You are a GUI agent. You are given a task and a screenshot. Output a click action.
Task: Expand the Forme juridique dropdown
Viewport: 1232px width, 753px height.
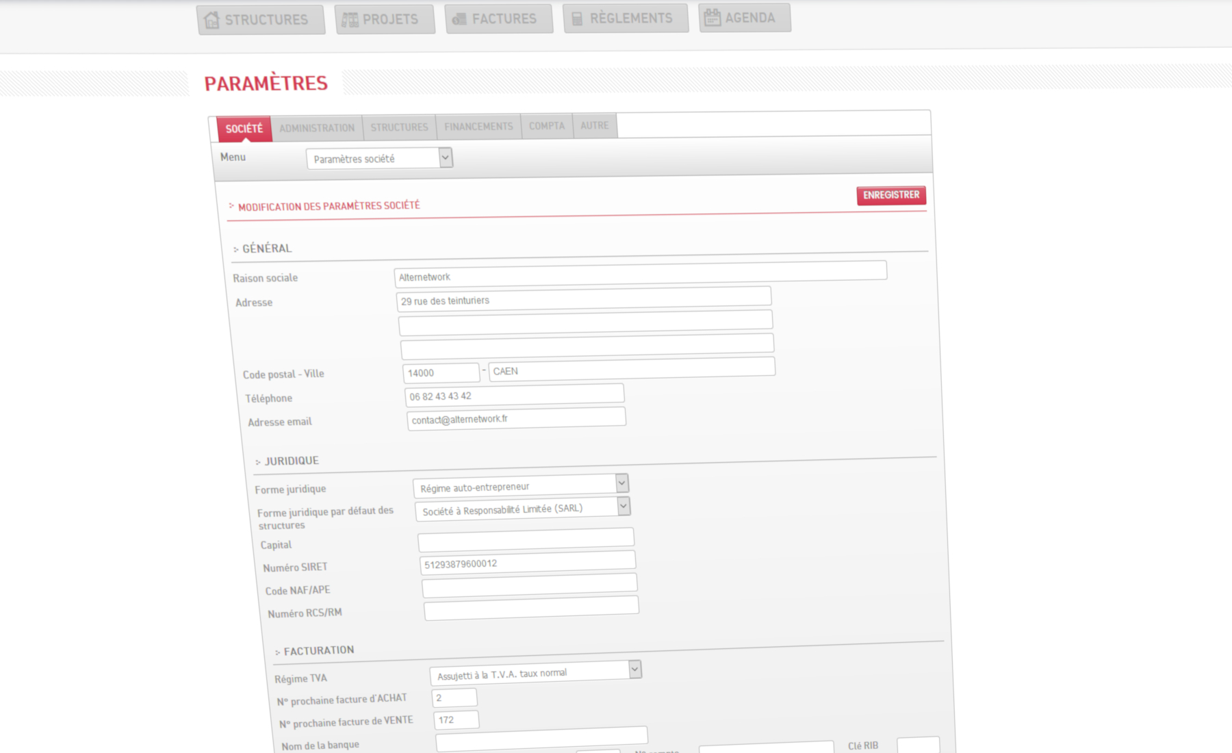pos(520,486)
